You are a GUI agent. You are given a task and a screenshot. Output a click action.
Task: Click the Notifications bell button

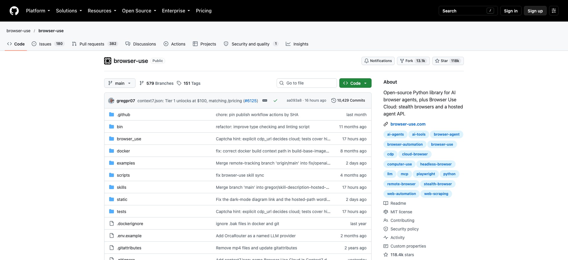pyautogui.click(x=378, y=61)
